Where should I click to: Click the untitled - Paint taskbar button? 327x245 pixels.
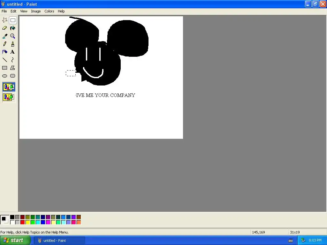coord(60,241)
